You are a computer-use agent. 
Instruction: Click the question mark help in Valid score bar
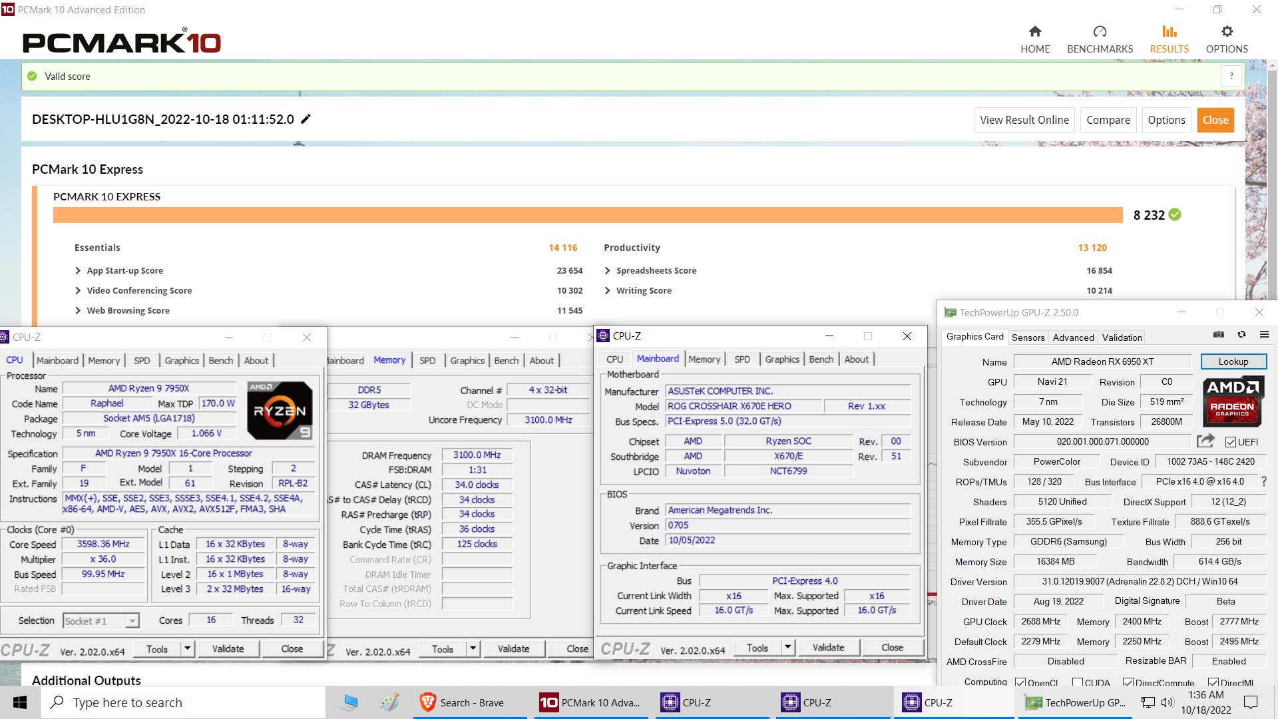pos(1231,76)
